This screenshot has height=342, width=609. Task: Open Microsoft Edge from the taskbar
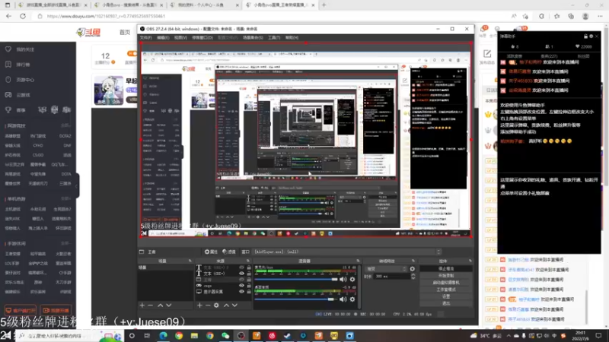tap(163, 335)
